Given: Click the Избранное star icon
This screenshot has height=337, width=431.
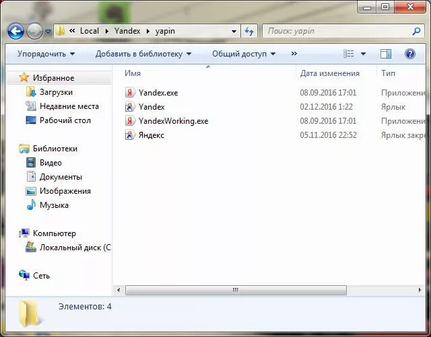Looking at the screenshot, I should click(24, 77).
